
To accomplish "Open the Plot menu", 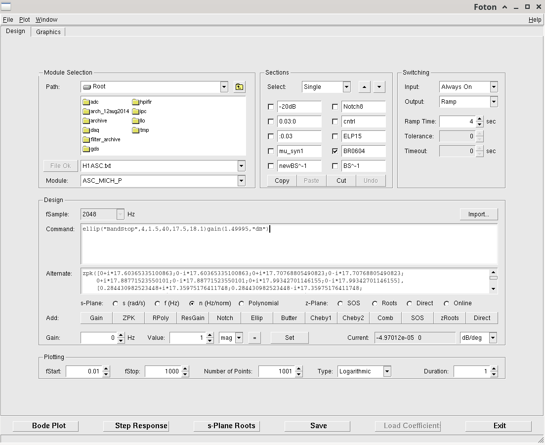I will pyautogui.click(x=25, y=20).
